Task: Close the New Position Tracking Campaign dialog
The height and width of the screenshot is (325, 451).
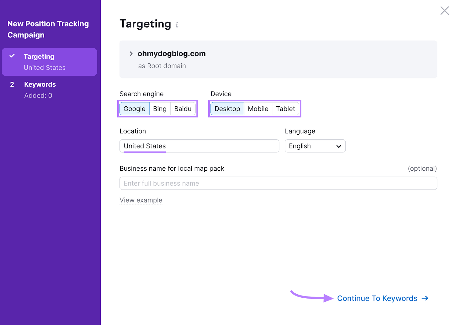Action: tap(444, 10)
